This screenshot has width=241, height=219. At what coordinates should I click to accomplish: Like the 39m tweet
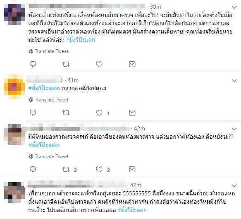pyautogui.click(x=99, y=64)
